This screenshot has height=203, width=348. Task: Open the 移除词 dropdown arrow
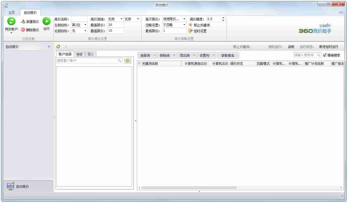pos(174,55)
